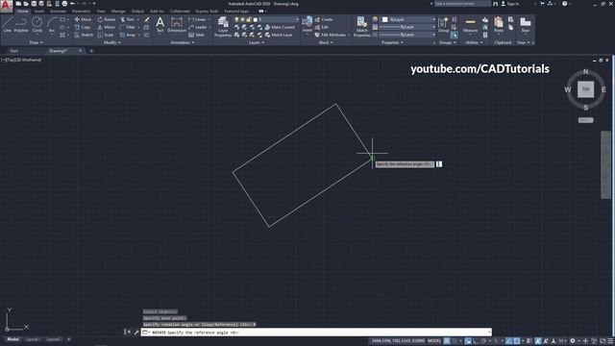Toggle MODEL space button in status bar
Viewport: 615px width, 346px height.
434,341
